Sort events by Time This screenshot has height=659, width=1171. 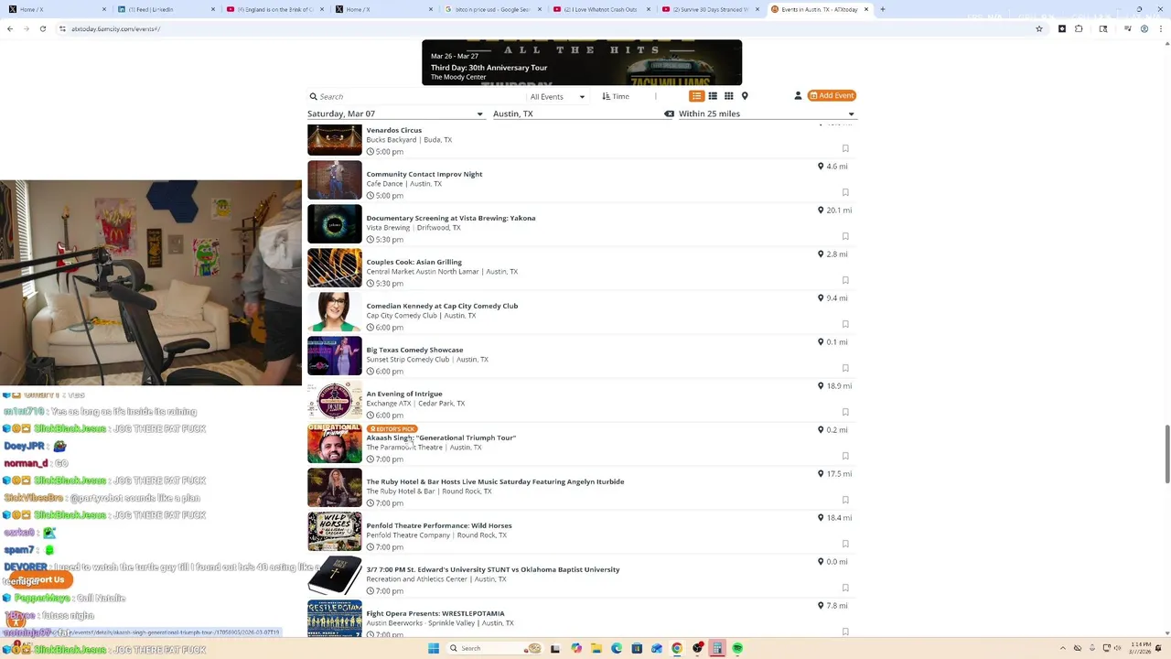coord(616,96)
